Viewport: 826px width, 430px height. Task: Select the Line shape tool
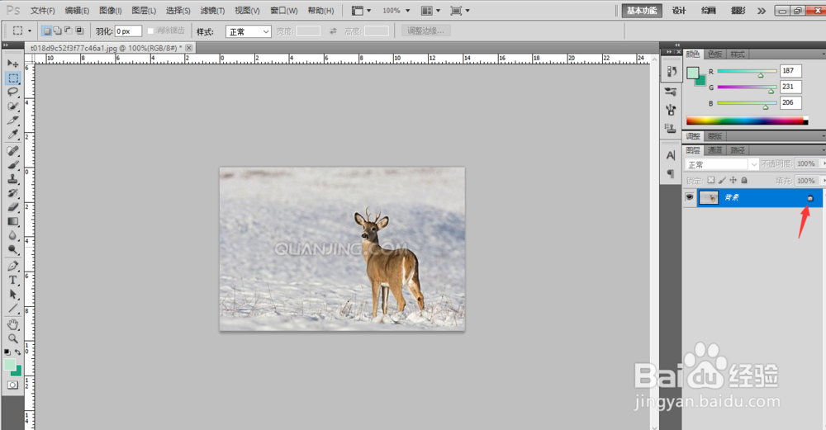(x=13, y=309)
